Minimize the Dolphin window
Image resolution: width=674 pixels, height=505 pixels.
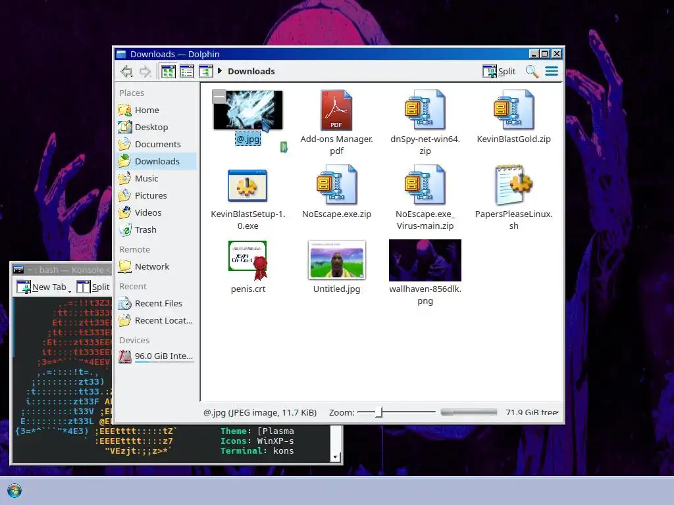point(534,54)
